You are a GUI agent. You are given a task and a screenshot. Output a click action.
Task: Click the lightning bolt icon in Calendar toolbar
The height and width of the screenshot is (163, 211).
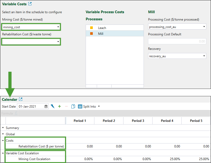coord(53,107)
